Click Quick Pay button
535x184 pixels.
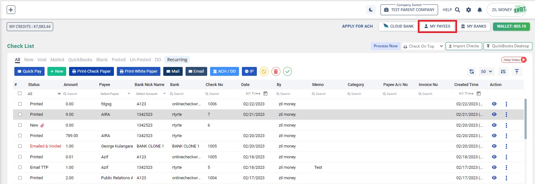tap(29, 71)
